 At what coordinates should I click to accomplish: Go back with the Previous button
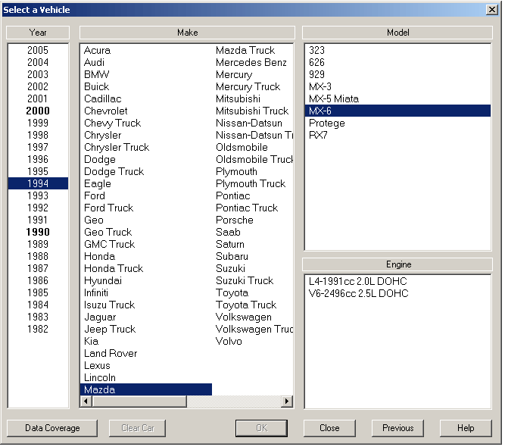point(397,428)
